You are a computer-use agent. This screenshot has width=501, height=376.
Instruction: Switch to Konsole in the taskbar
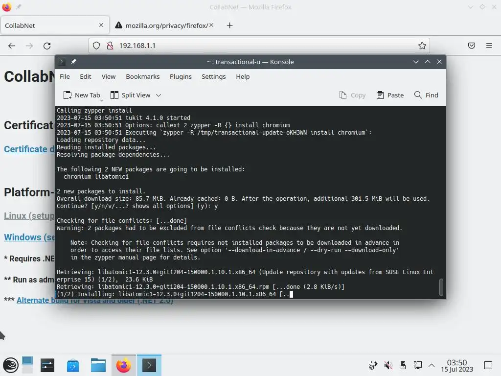(149, 365)
